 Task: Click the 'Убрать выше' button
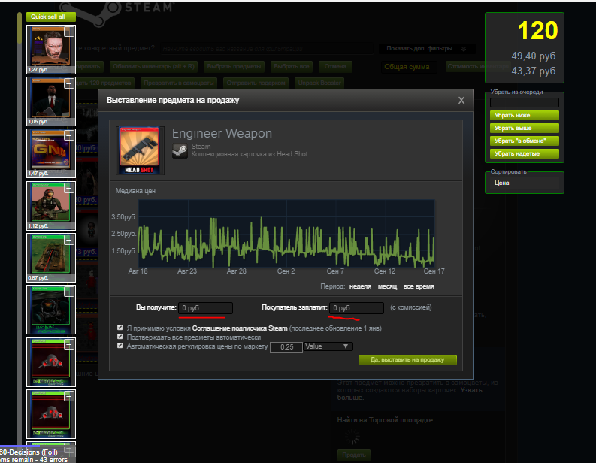(524, 128)
